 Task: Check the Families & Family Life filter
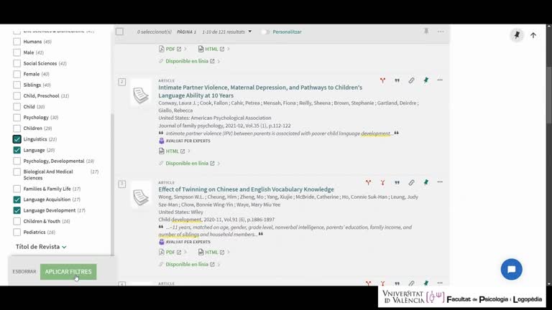point(17,189)
